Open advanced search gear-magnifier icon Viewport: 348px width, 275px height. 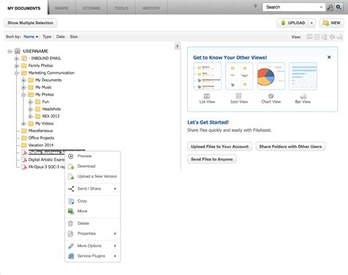(338, 7)
